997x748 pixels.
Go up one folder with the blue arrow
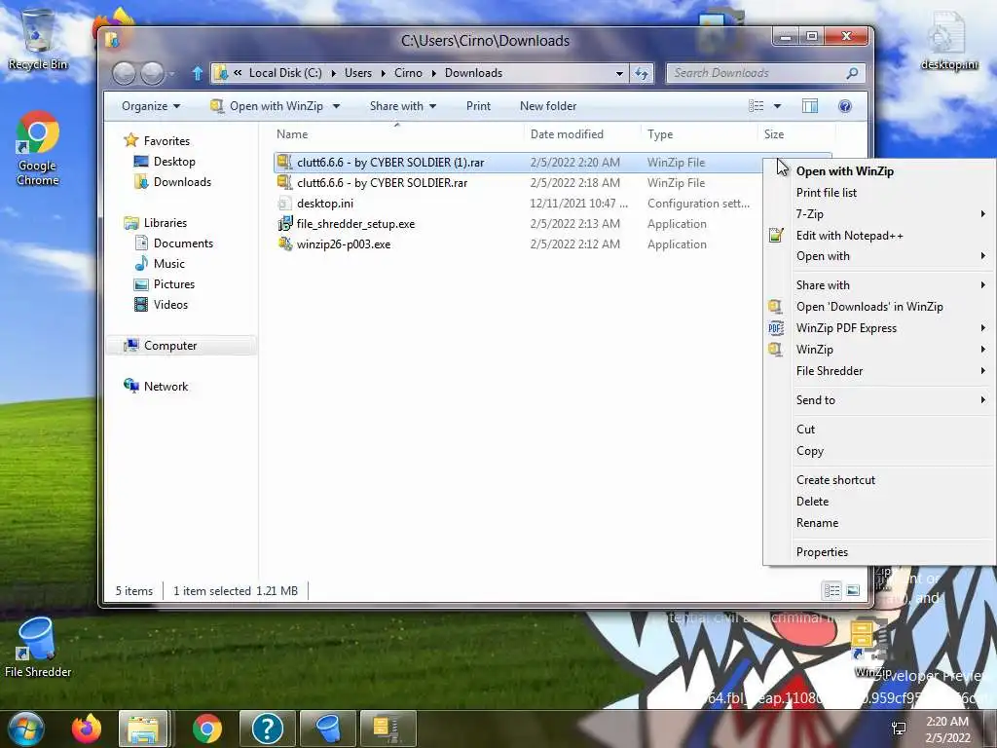pos(197,73)
